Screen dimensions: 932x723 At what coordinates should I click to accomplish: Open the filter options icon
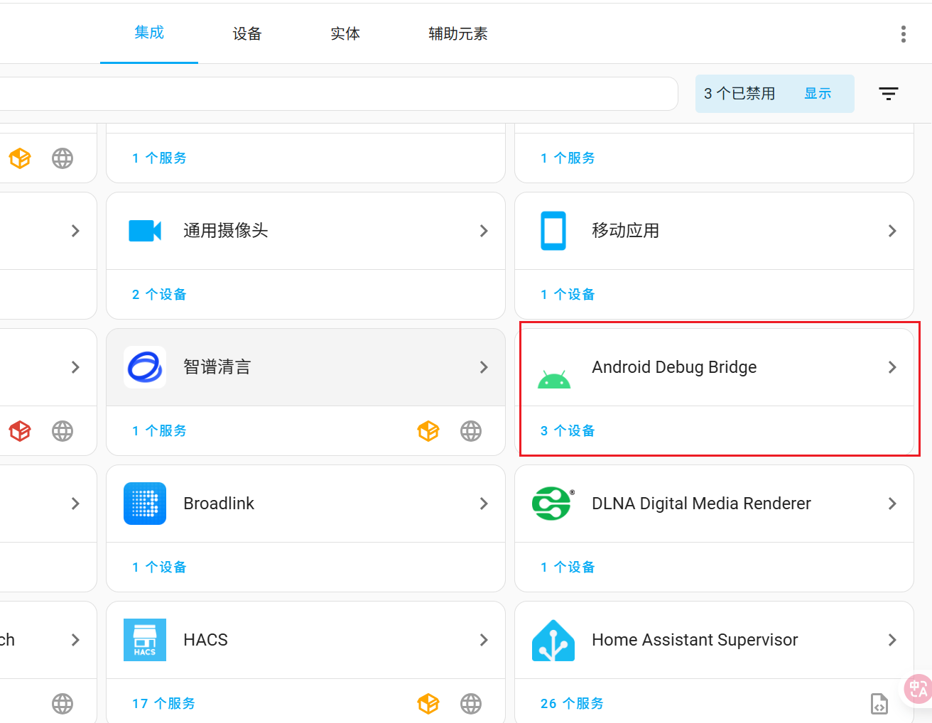[x=888, y=94]
